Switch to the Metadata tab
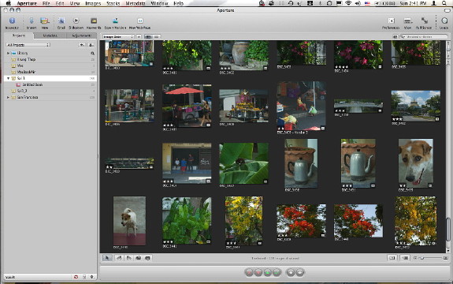The image size is (453, 284). (50, 35)
